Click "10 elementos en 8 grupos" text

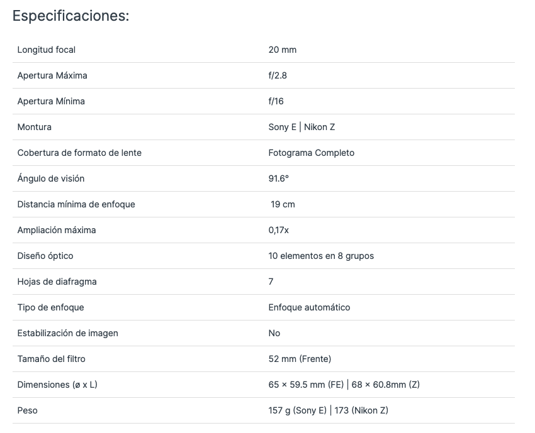321,256
